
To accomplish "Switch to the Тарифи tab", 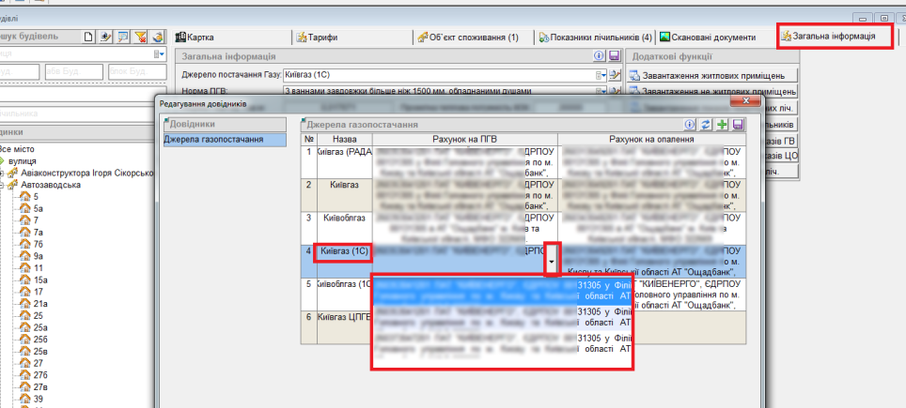I will 317,38.
